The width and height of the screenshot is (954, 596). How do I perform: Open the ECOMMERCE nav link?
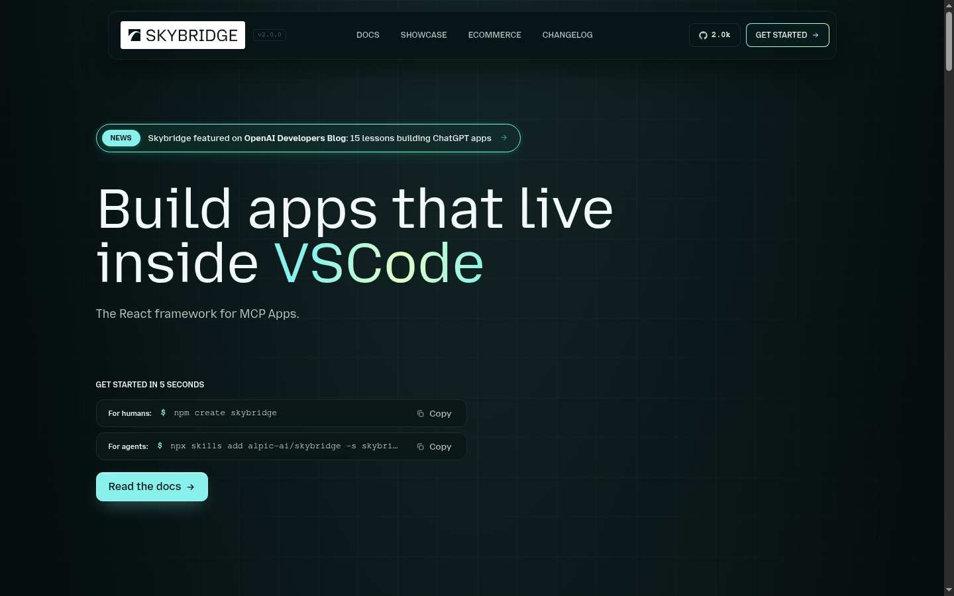click(x=495, y=35)
